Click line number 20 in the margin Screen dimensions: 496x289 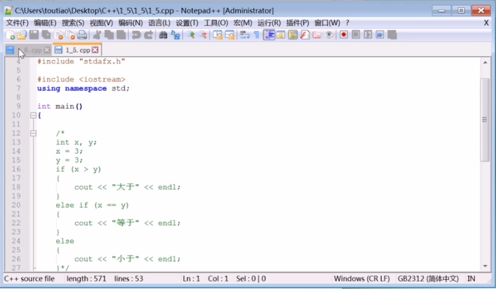[16, 205]
